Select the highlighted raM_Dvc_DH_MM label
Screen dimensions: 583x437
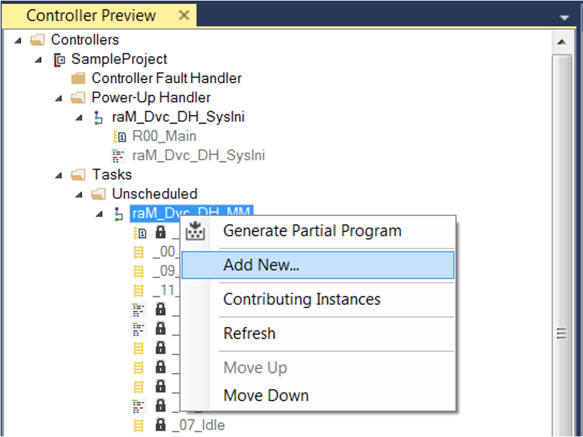191,213
